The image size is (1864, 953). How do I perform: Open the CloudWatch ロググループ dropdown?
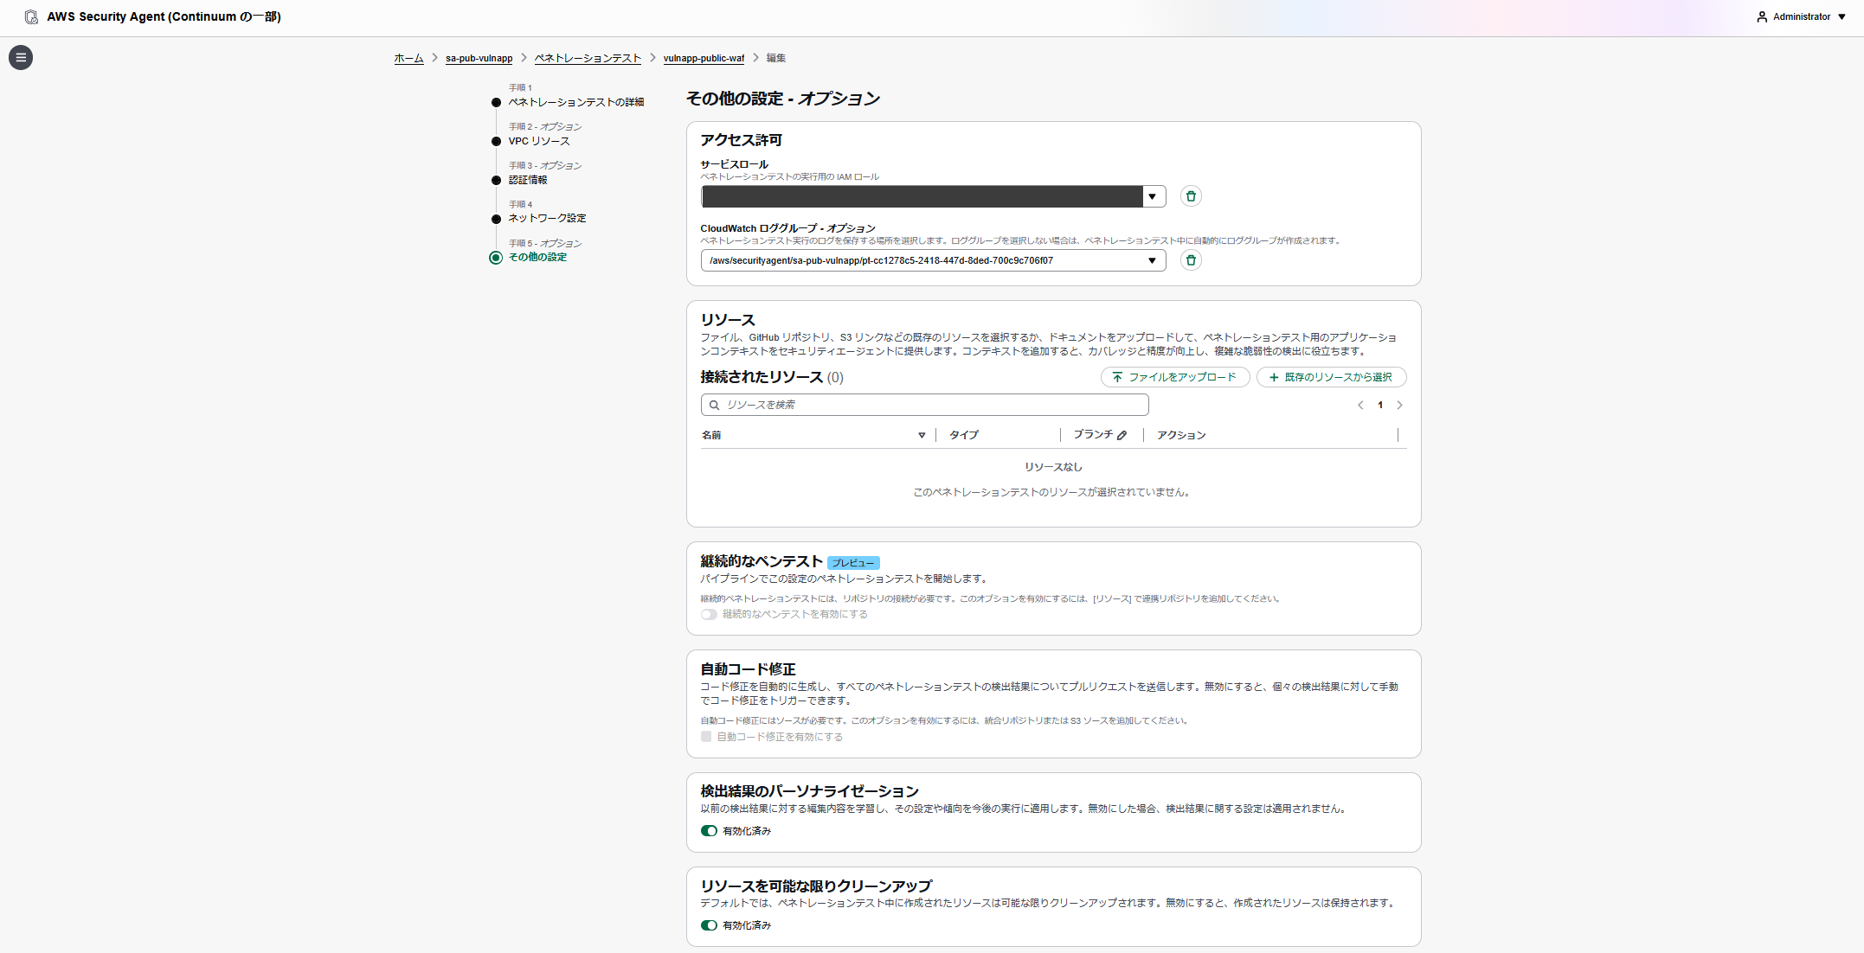point(933,260)
